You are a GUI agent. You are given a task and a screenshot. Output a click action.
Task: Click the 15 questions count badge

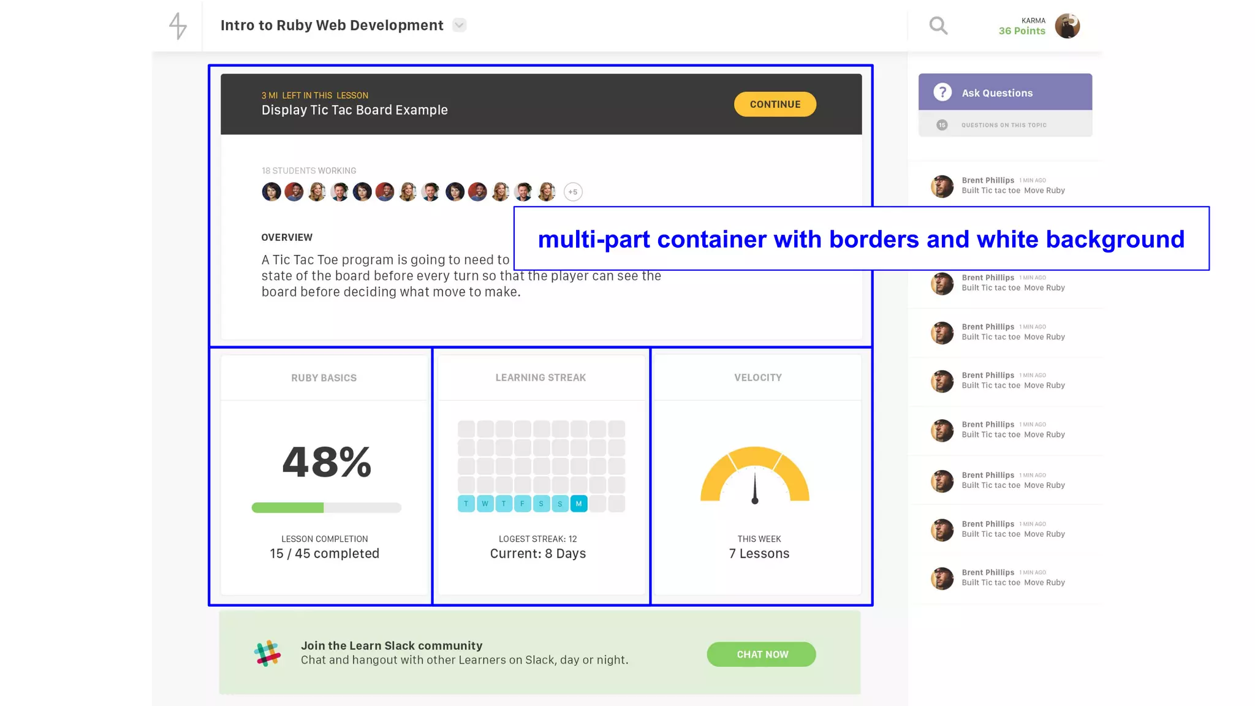[942, 125]
